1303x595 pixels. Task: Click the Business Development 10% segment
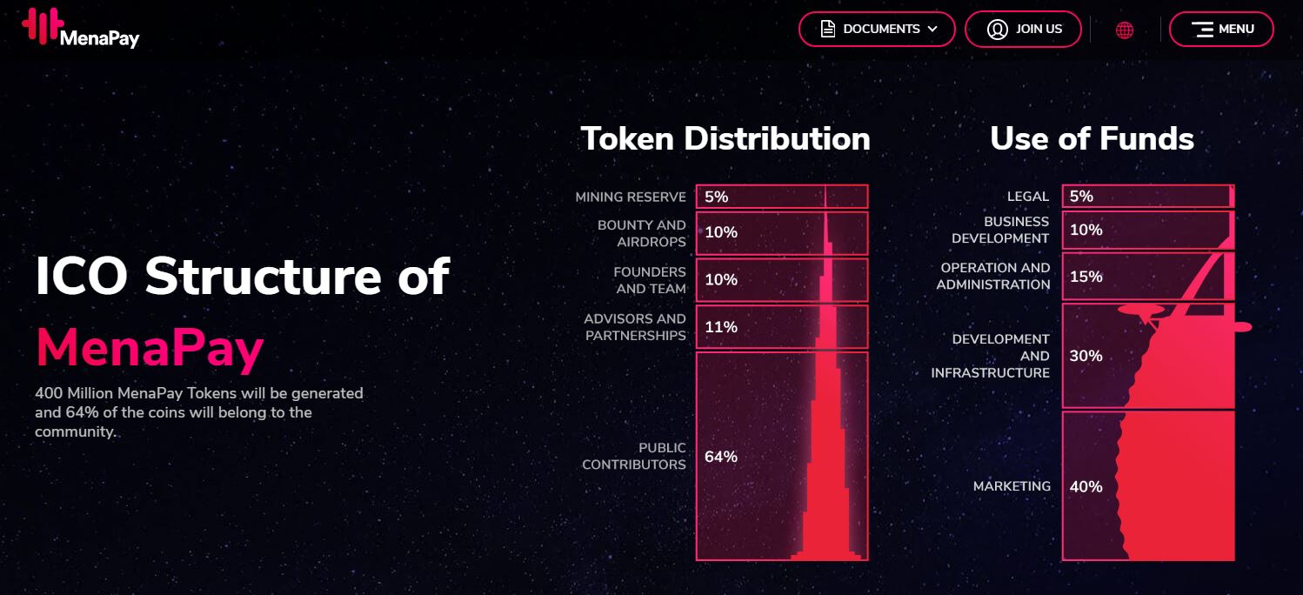tap(1148, 230)
